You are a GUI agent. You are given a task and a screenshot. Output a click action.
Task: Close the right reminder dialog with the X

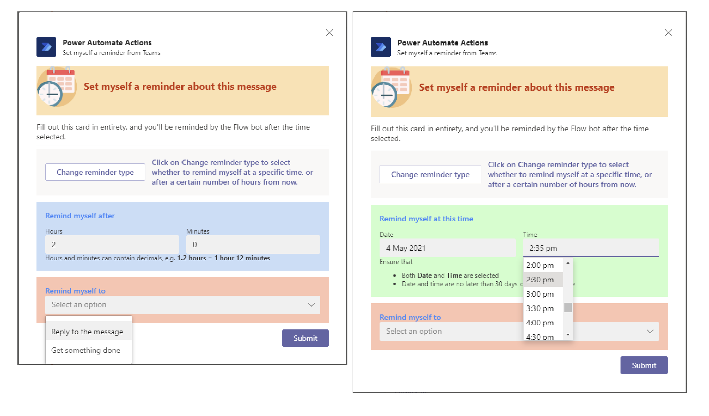tap(668, 33)
